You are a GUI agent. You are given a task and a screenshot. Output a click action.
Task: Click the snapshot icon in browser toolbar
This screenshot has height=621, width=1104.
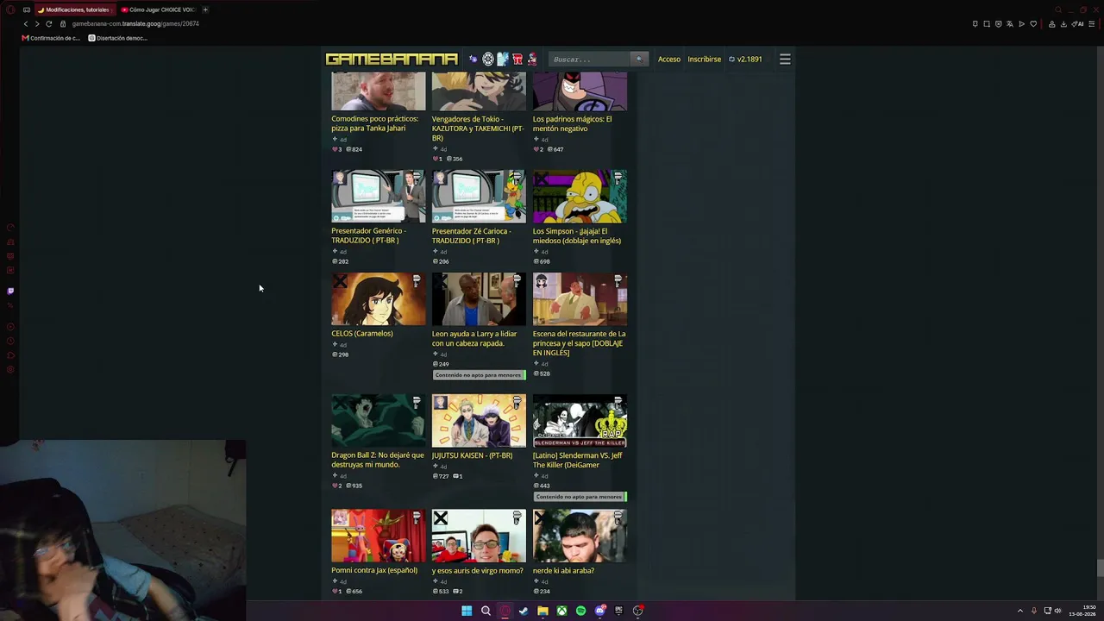(x=987, y=24)
